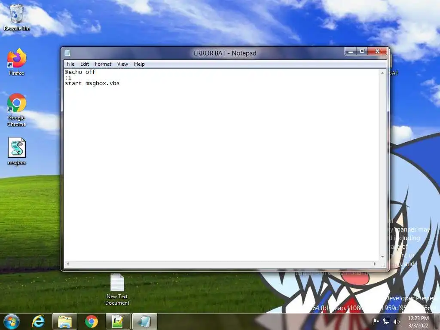The height and width of the screenshot is (330, 440).
Task: Click the vertical scrollbar down arrow
Action: pos(382,257)
